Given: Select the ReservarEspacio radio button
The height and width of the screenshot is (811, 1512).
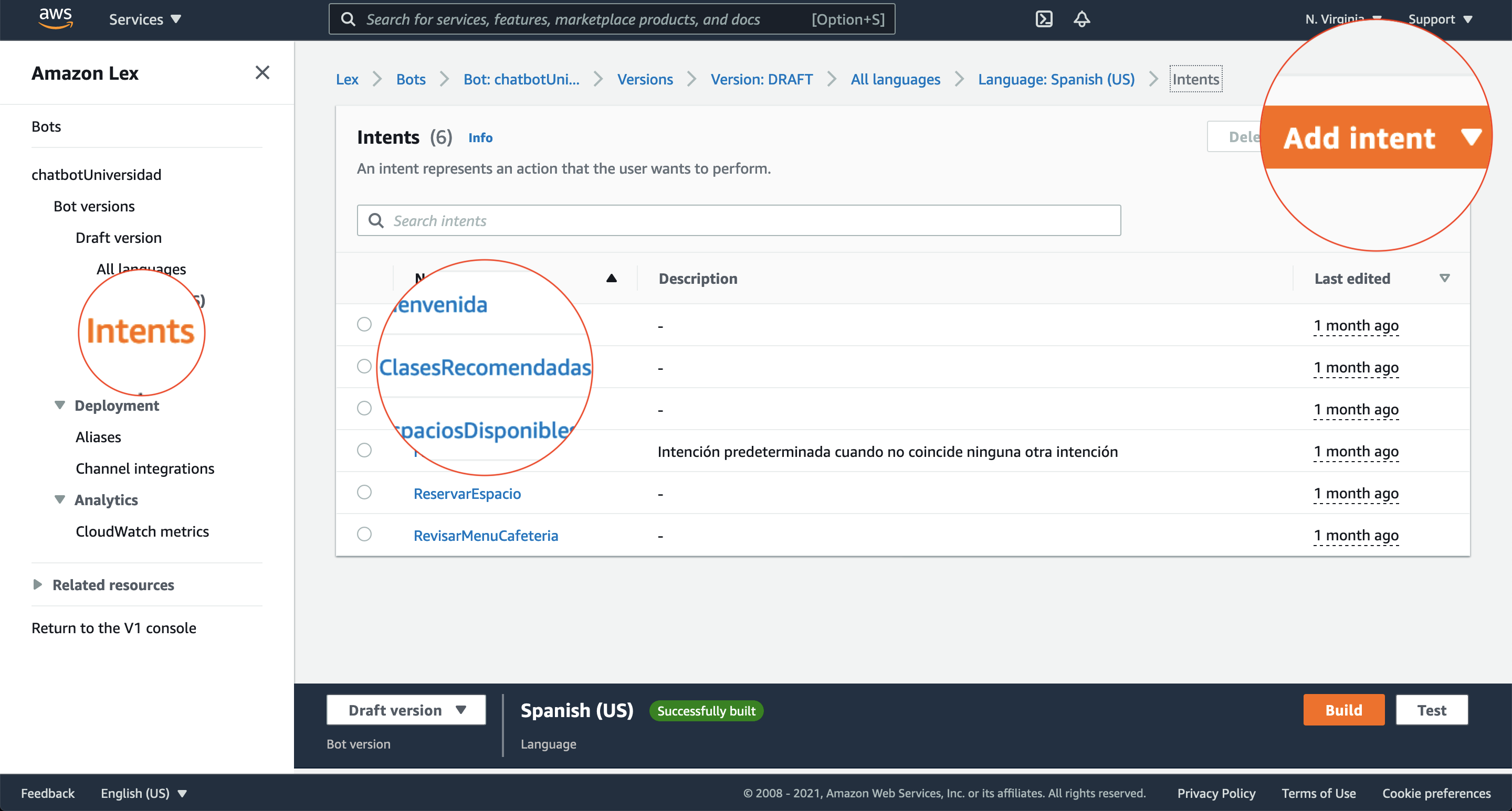Looking at the screenshot, I should [364, 493].
